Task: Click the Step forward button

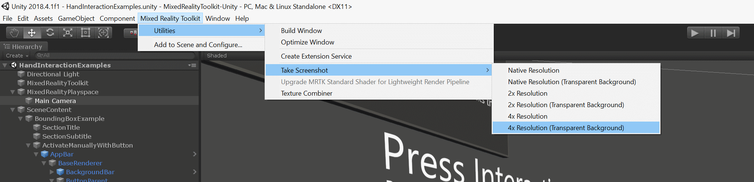Action: (x=731, y=33)
